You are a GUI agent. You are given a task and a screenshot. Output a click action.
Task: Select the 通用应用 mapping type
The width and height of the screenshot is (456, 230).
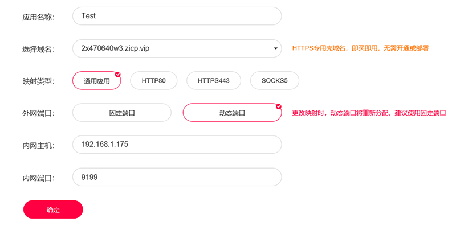click(96, 81)
